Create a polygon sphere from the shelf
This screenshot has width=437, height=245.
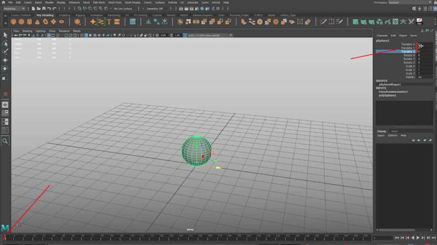(13, 22)
